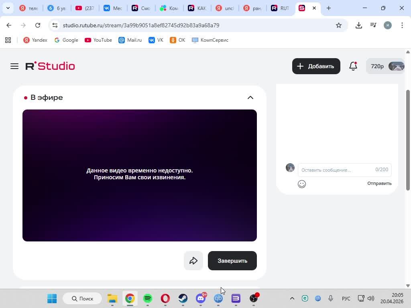Open notifications bell

click(353, 66)
